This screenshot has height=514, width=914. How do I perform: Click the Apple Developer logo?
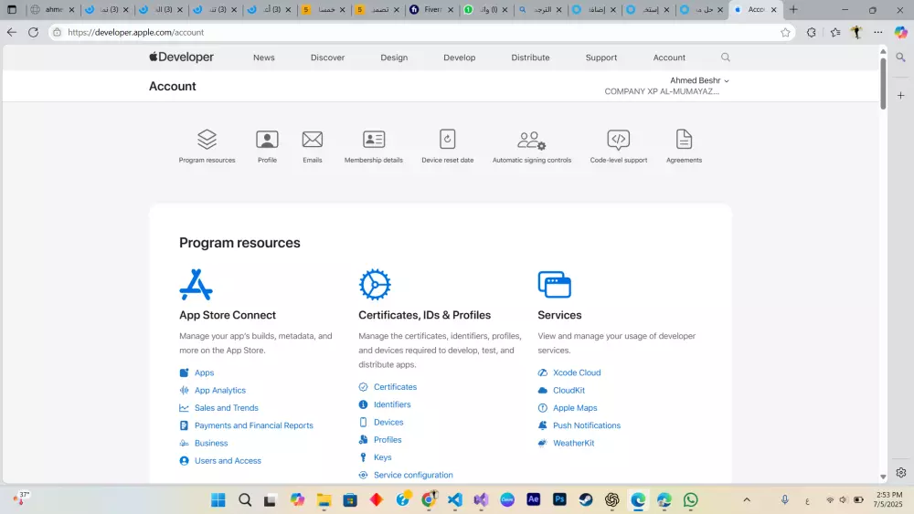click(x=181, y=57)
